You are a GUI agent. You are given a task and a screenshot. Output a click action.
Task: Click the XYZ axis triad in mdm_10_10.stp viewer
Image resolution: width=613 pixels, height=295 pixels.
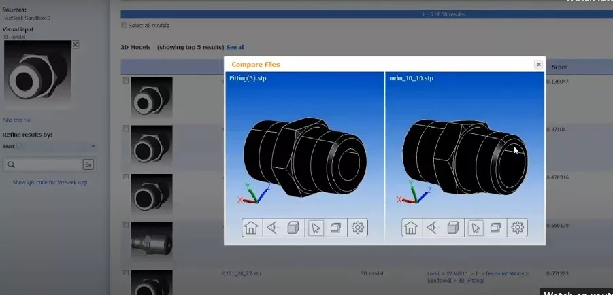[x=414, y=192]
